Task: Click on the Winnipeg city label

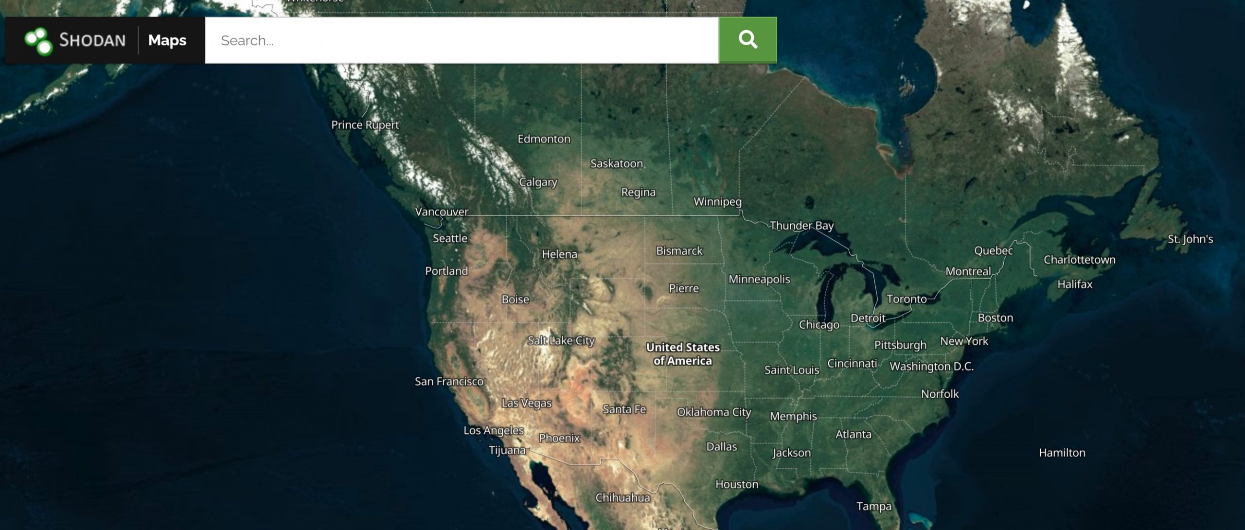Action: coord(717,202)
